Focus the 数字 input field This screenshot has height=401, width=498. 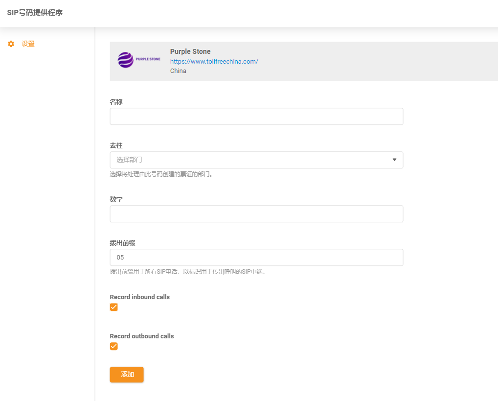(x=256, y=214)
